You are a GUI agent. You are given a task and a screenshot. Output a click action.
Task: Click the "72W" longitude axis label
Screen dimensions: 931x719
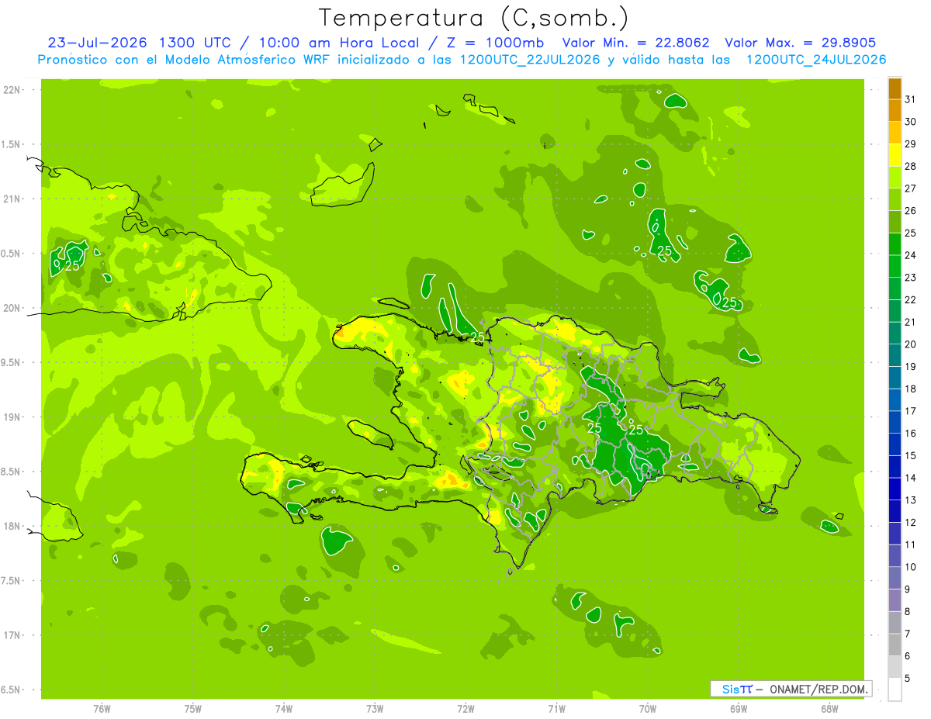(x=465, y=709)
